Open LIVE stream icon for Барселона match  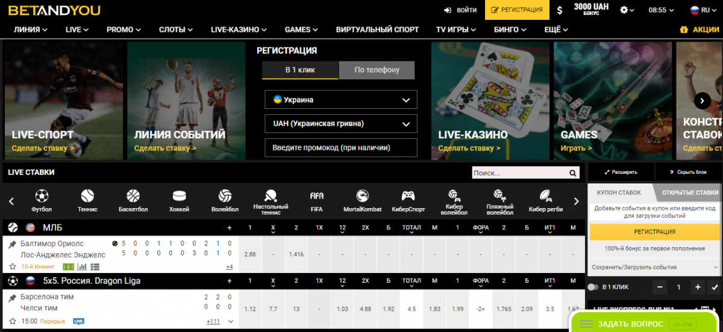(x=78, y=321)
